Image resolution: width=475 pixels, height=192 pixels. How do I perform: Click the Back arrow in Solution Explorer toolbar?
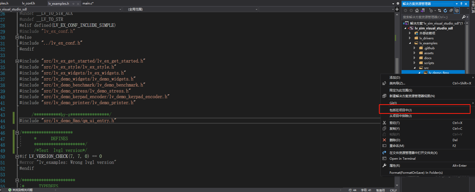coord(405,10)
